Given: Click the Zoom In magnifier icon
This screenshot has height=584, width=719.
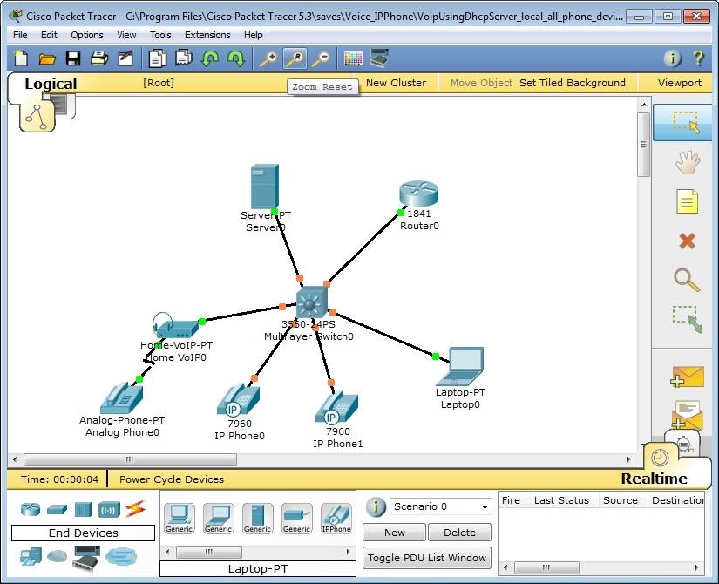Looking at the screenshot, I should (268, 58).
